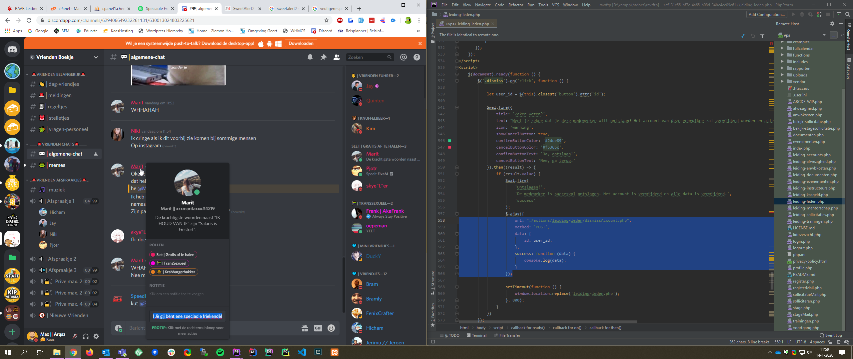This screenshot has height=359, width=853.
Task: Click the notification bell in channel header
Action: click(x=310, y=57)
